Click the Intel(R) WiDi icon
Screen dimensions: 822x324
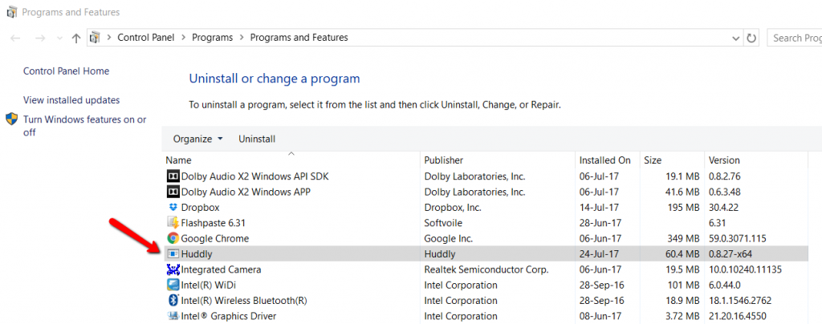[x=173, y=286]
